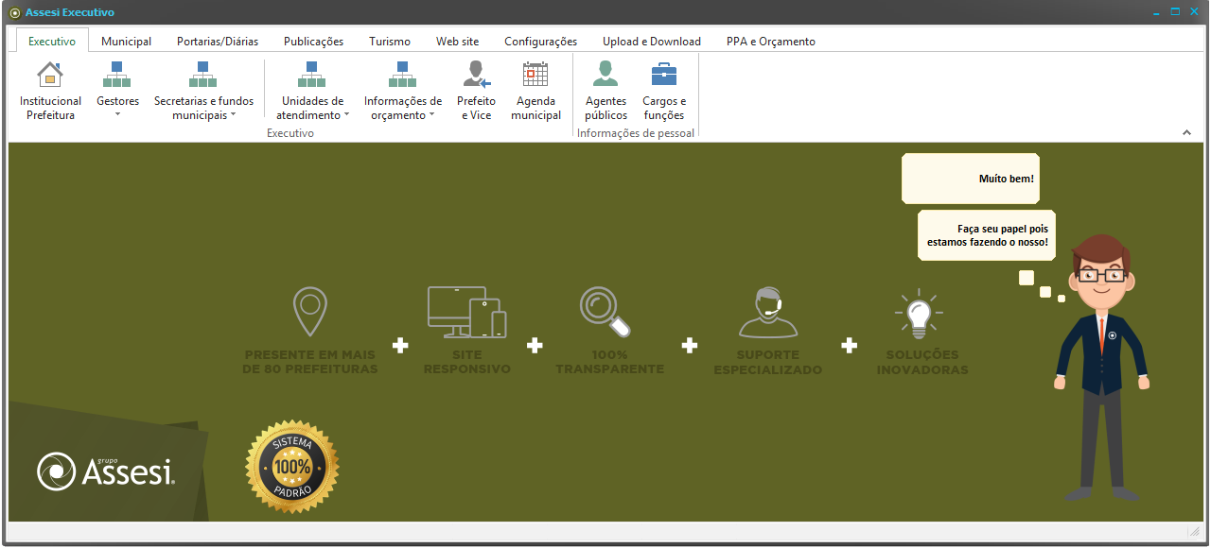Expand Secretarias e fundos municipais dropdown arrow

point(233,115)
